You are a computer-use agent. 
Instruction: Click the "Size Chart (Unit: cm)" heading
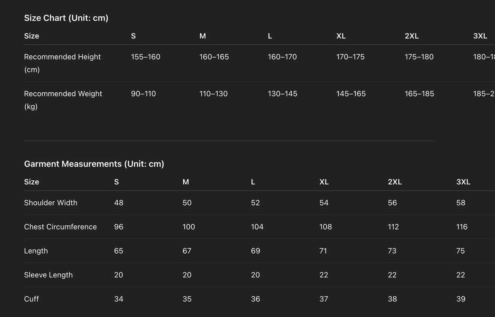(x=66, y=18)
